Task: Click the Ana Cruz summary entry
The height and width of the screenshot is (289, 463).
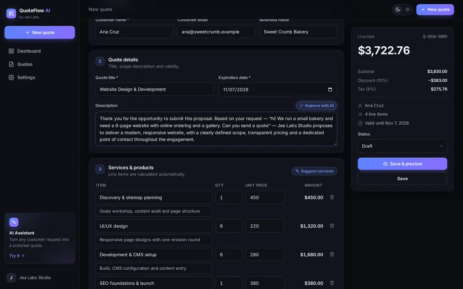Action: [374, 105]
